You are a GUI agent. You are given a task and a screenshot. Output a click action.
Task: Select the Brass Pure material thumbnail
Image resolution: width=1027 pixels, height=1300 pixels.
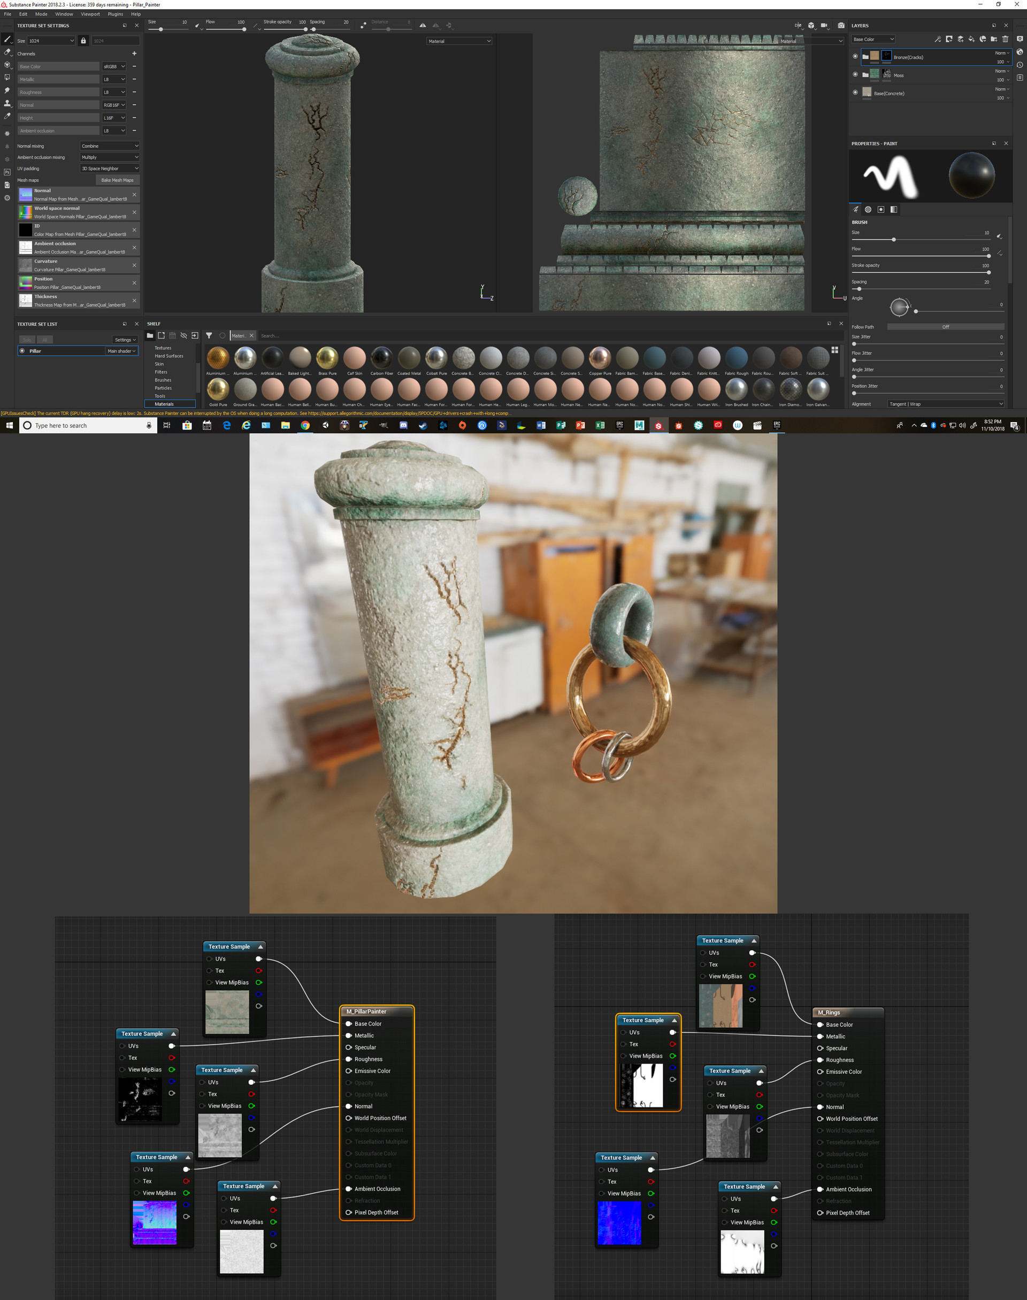[327, 357]
